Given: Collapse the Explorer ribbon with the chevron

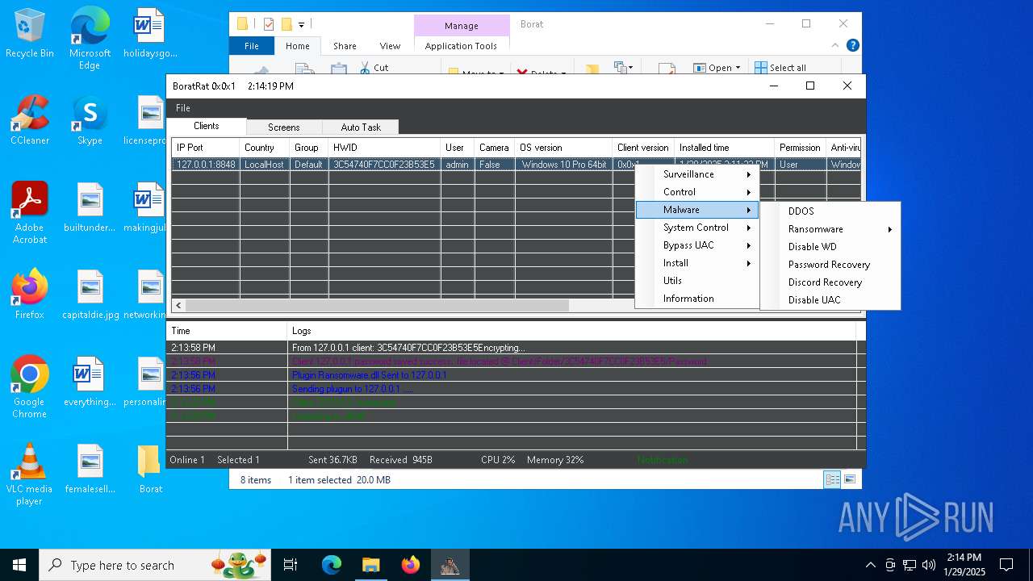Looking at the screenshot, I should click(x=837, y=46).
